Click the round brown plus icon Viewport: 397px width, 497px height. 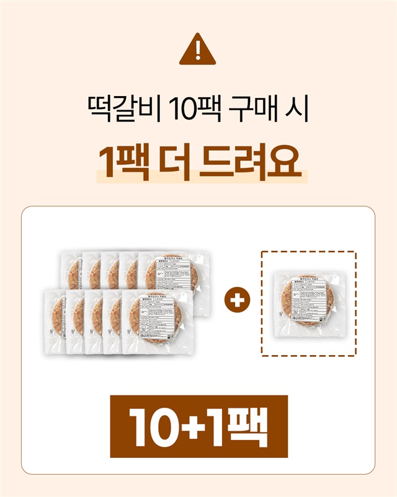[x=238, y=299]
